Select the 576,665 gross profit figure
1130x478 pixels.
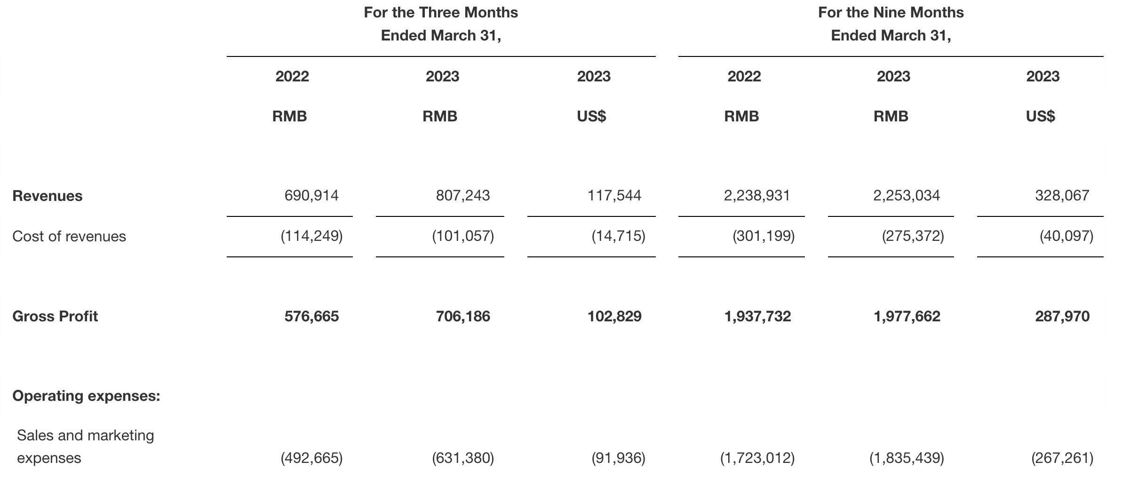(x=311, y=316)
